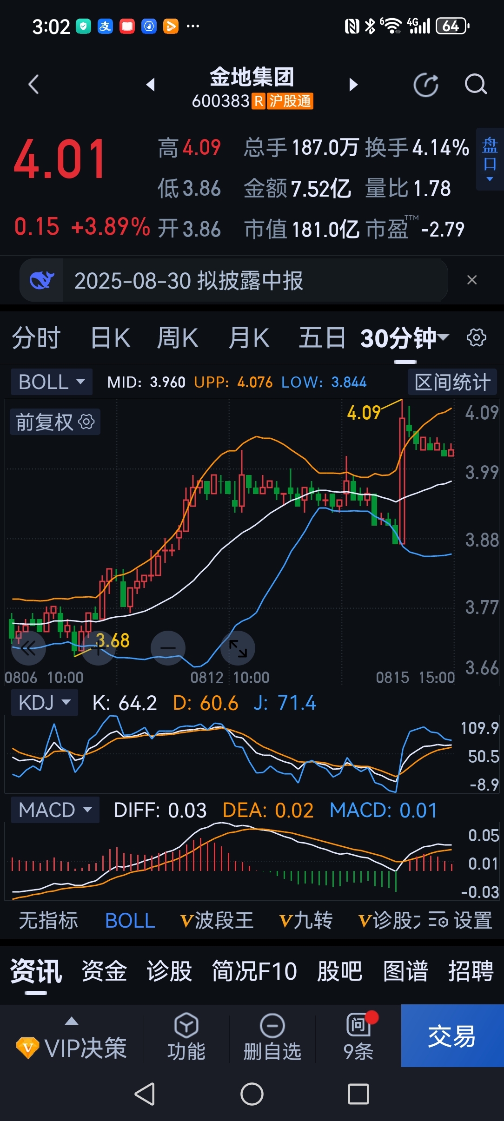This screenshot has width=504, height=1121.
Task: Select BOLL overlay option in bottom row
Action: click(x=130, y=920)
